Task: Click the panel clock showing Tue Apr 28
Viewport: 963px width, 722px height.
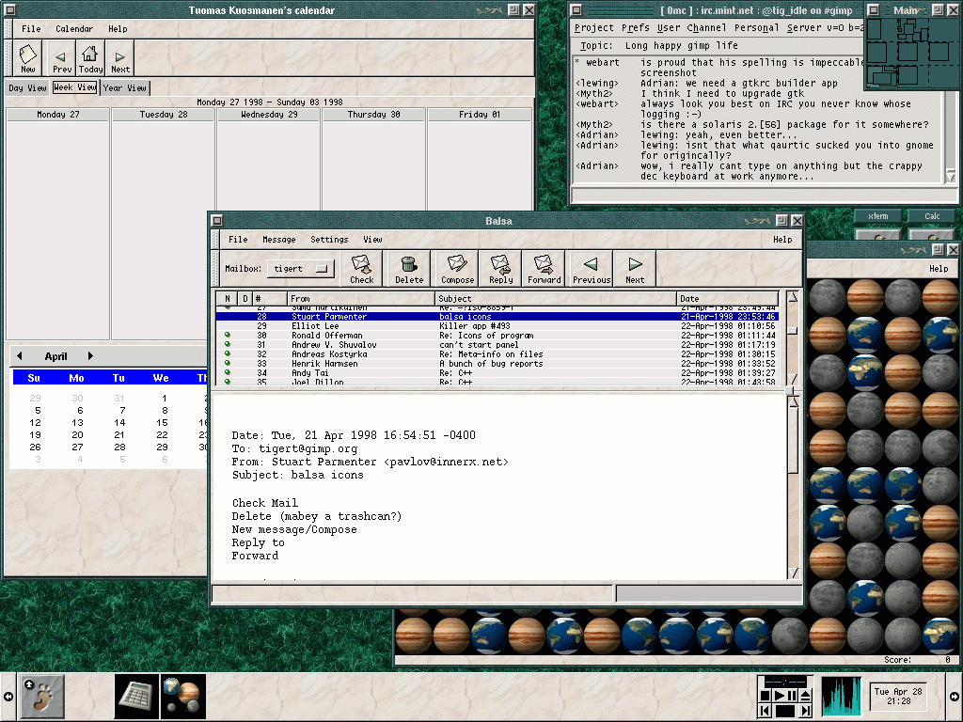Action: point(898,697)
